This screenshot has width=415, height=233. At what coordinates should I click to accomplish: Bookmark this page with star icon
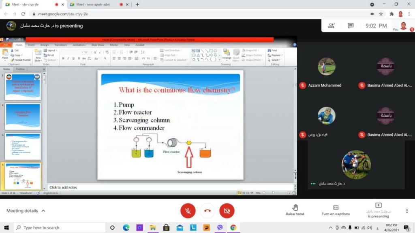[x=381, y=14]
